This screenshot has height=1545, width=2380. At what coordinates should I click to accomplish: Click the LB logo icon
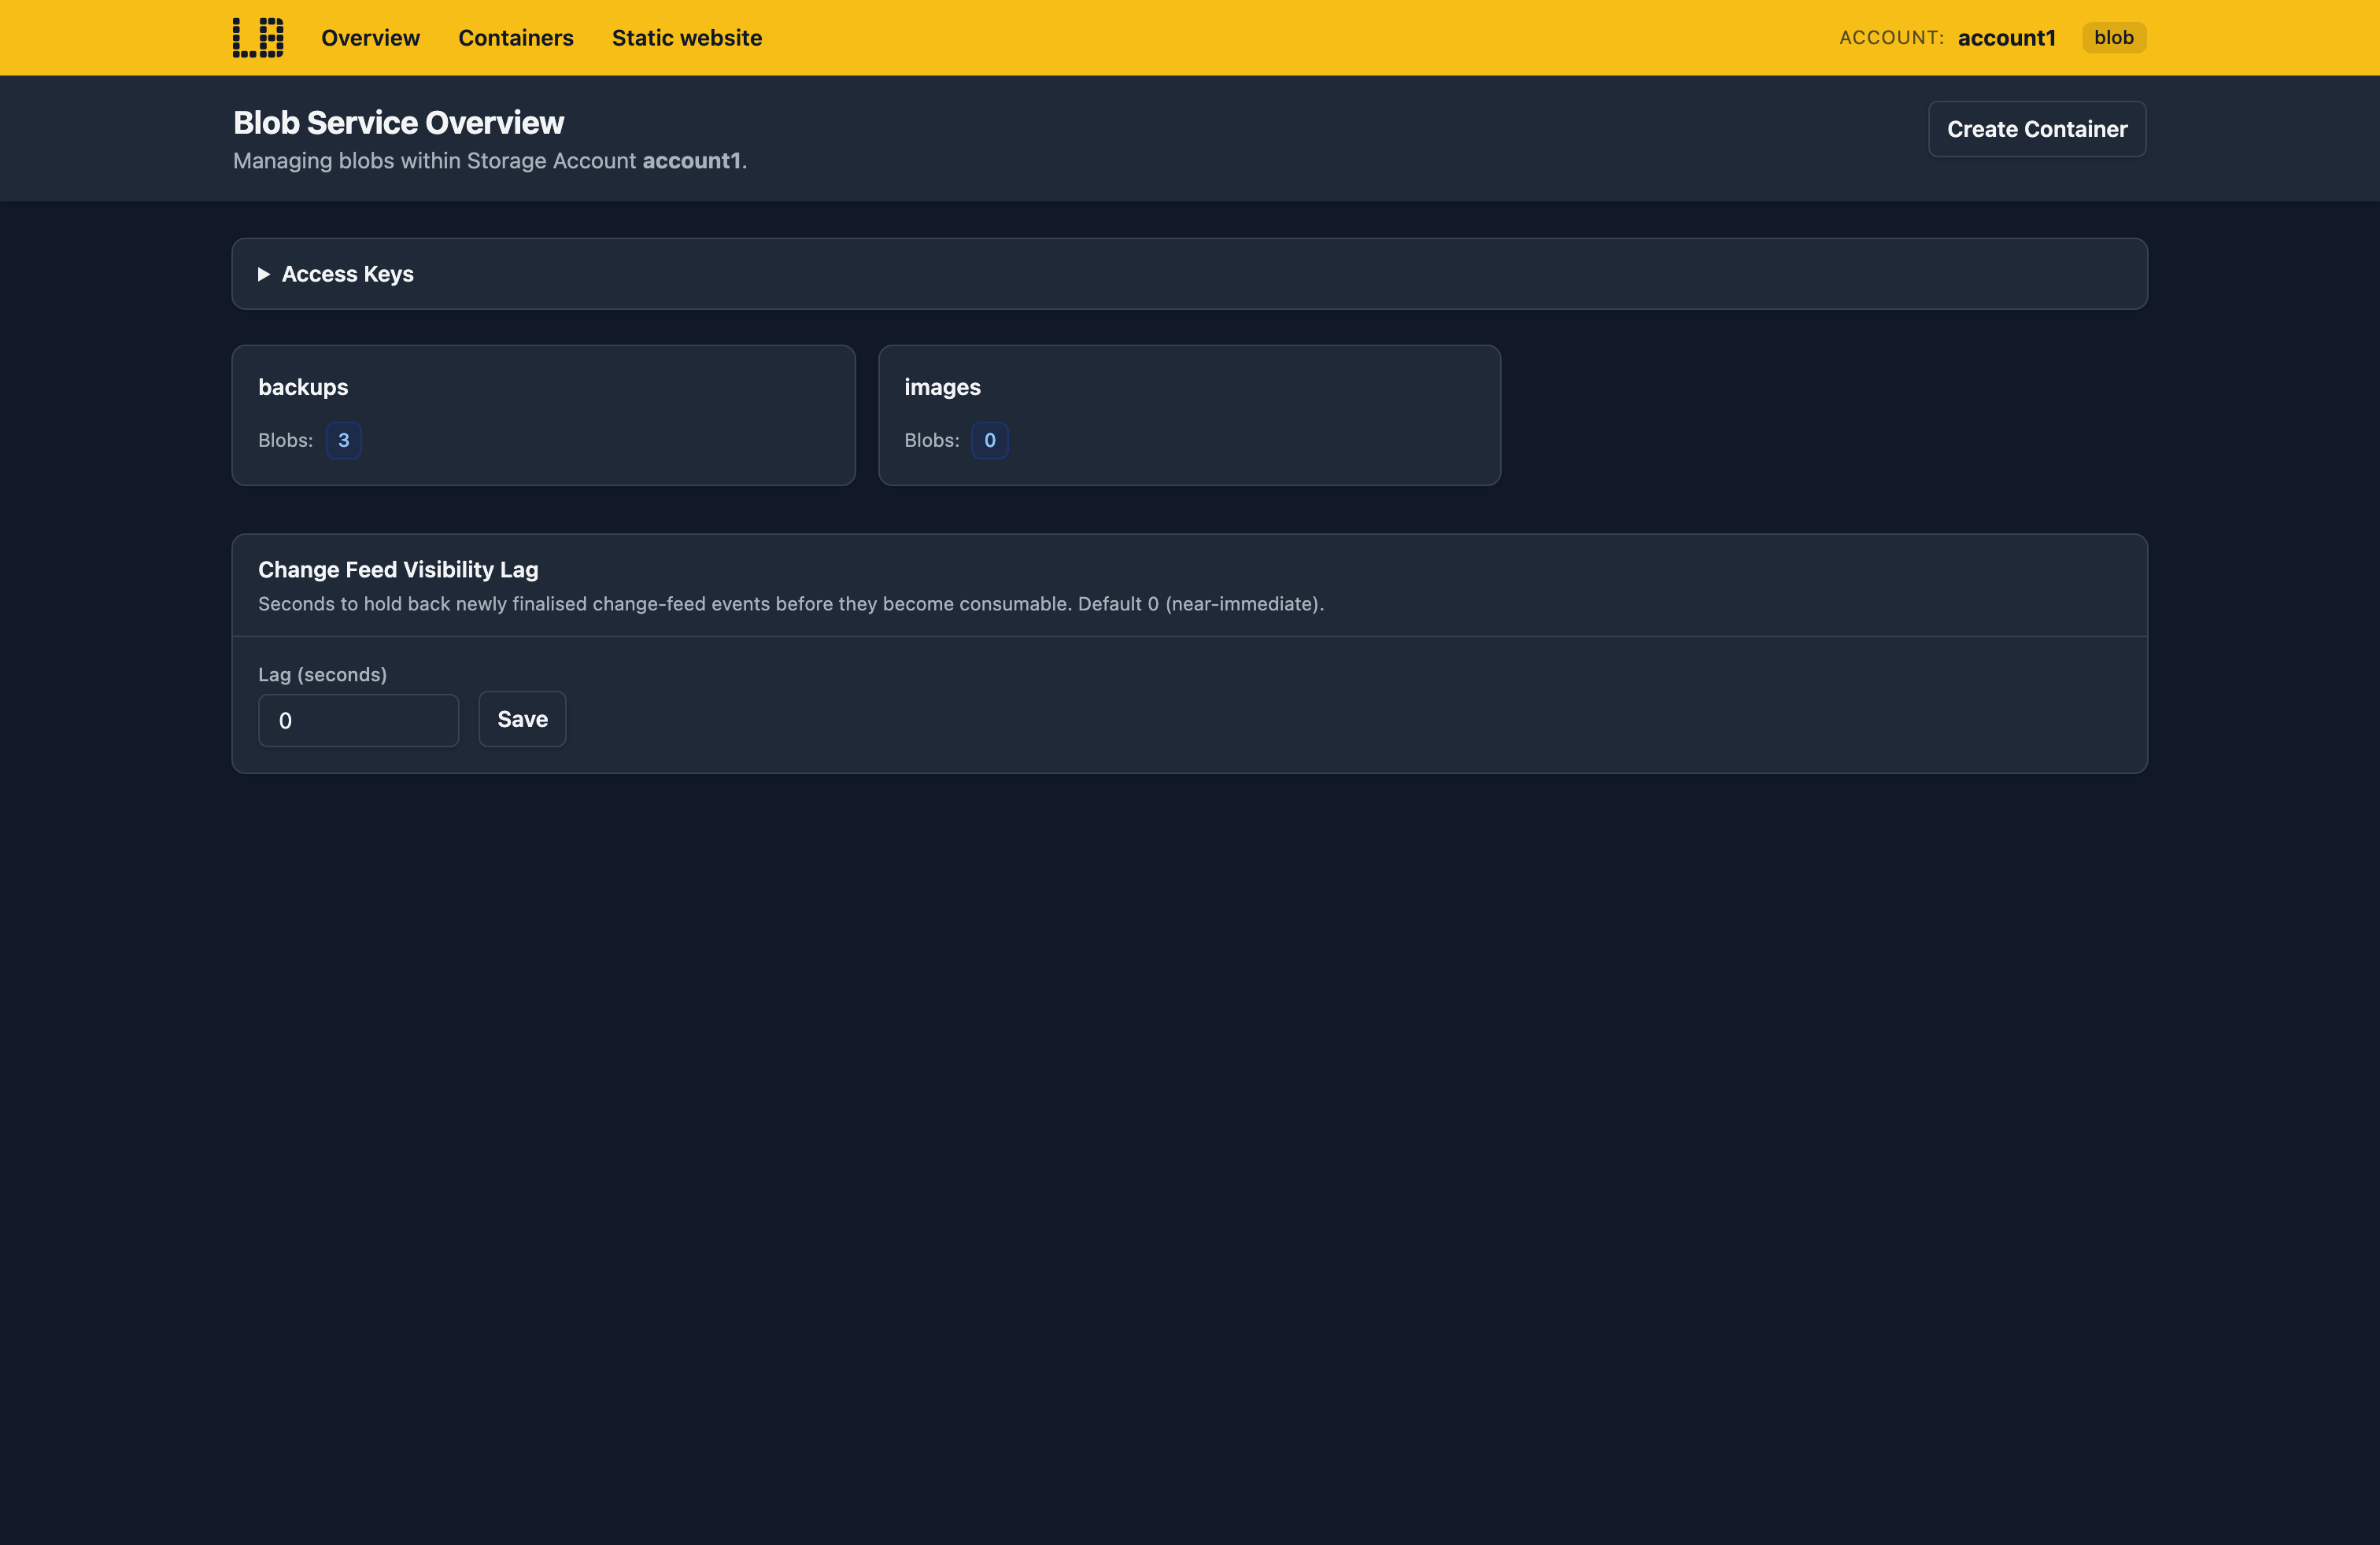click(x=258, y=38)
